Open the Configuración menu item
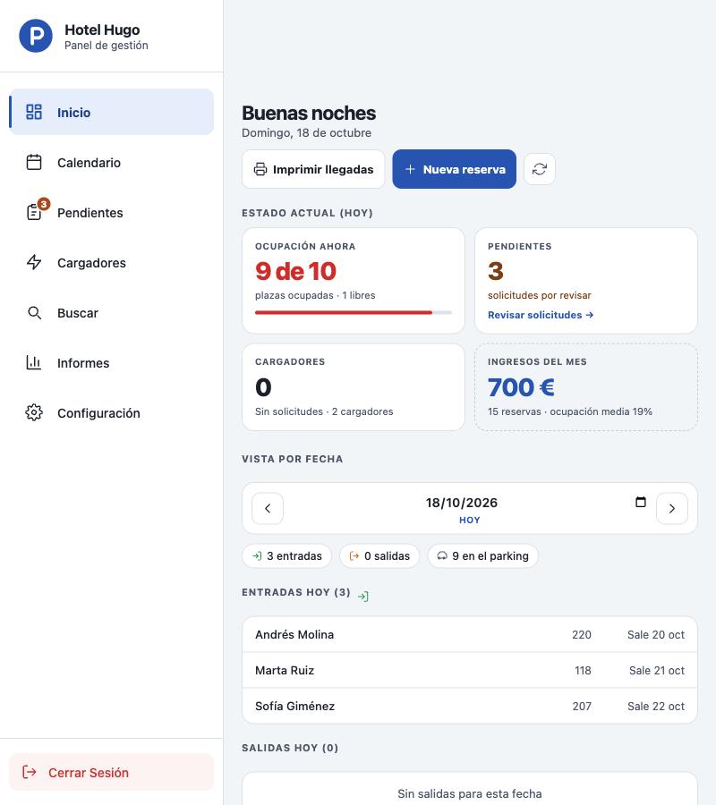 tap(112, 413)
